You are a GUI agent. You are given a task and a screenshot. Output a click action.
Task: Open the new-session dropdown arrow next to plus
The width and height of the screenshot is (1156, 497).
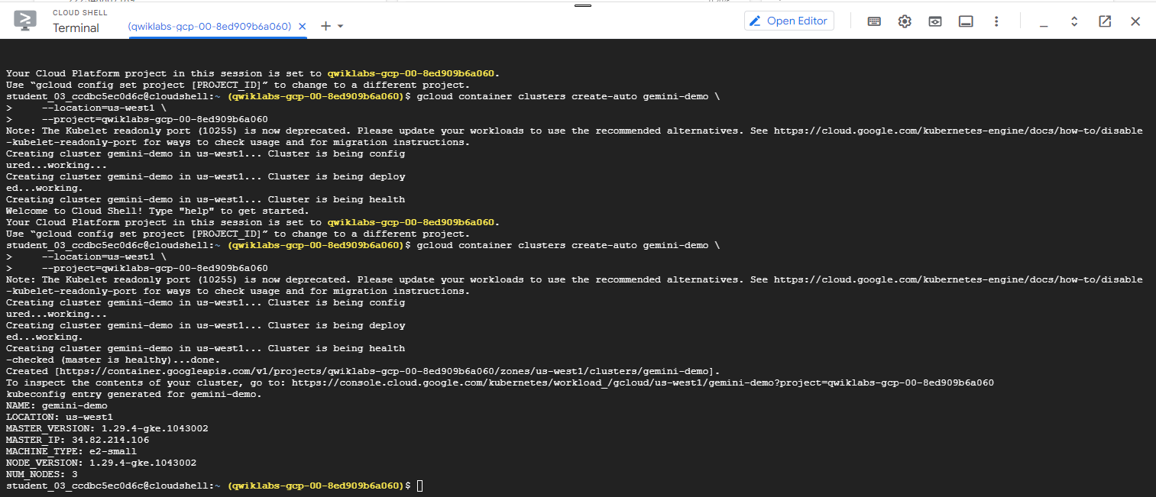[x=340, y=26]
